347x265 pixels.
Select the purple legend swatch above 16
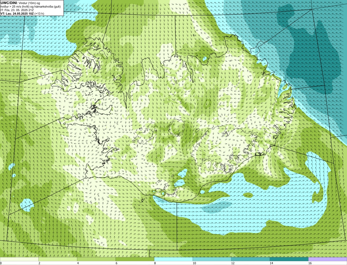click(x=328, y=259)
